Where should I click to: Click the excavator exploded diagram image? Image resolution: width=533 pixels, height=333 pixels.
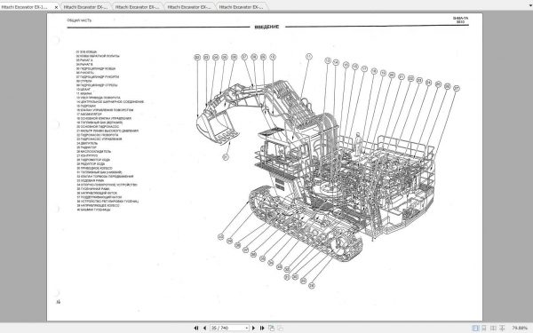click(x=326, y=171)
